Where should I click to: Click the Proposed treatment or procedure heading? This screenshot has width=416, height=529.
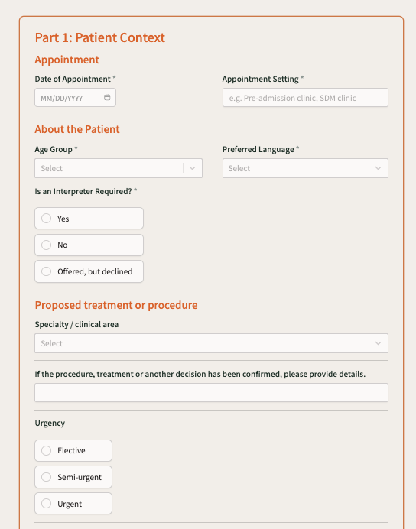(116, 305)
